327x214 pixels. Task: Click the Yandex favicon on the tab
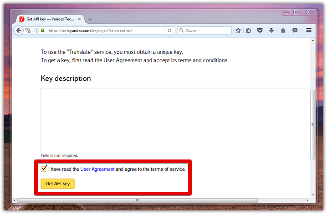(x=22, y=19)
